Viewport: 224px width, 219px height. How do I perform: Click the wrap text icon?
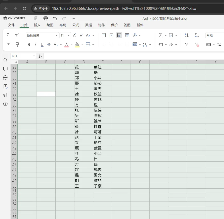(x=127, y=35)
